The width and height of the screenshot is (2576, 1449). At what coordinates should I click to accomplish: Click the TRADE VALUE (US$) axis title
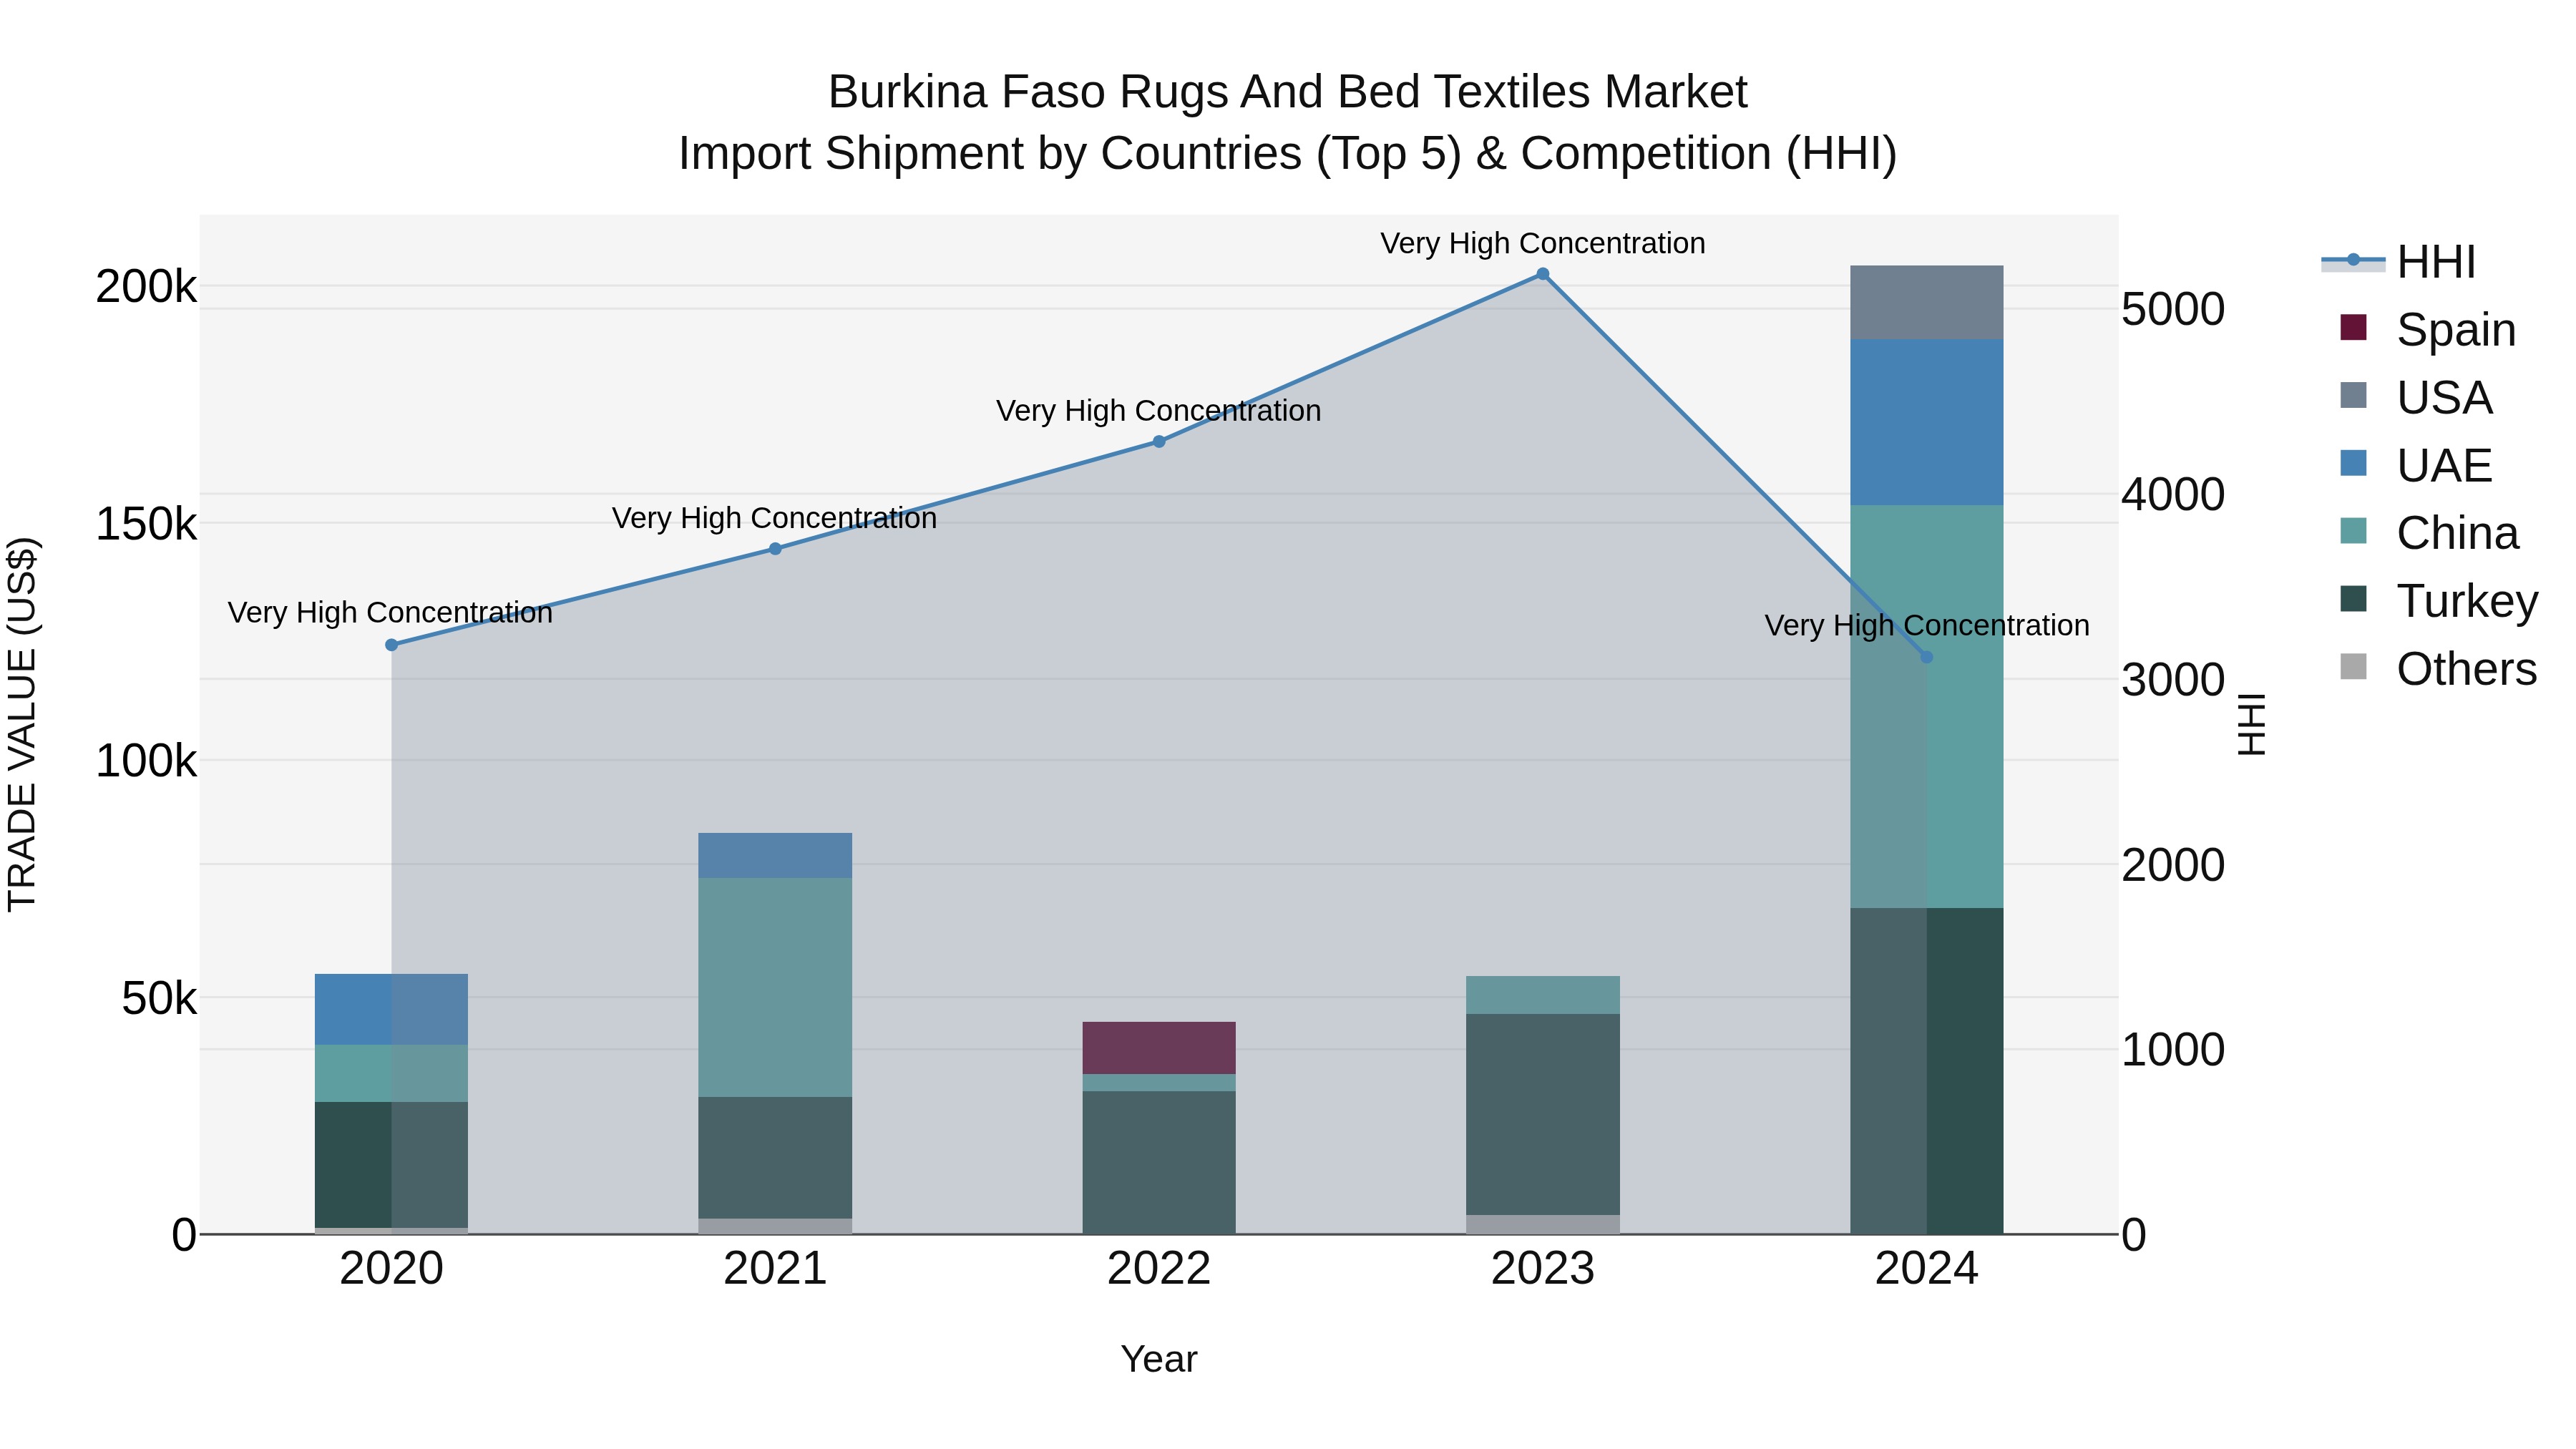22,724
